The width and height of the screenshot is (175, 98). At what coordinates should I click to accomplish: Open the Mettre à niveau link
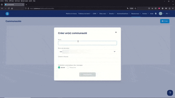tap(71, 14)
